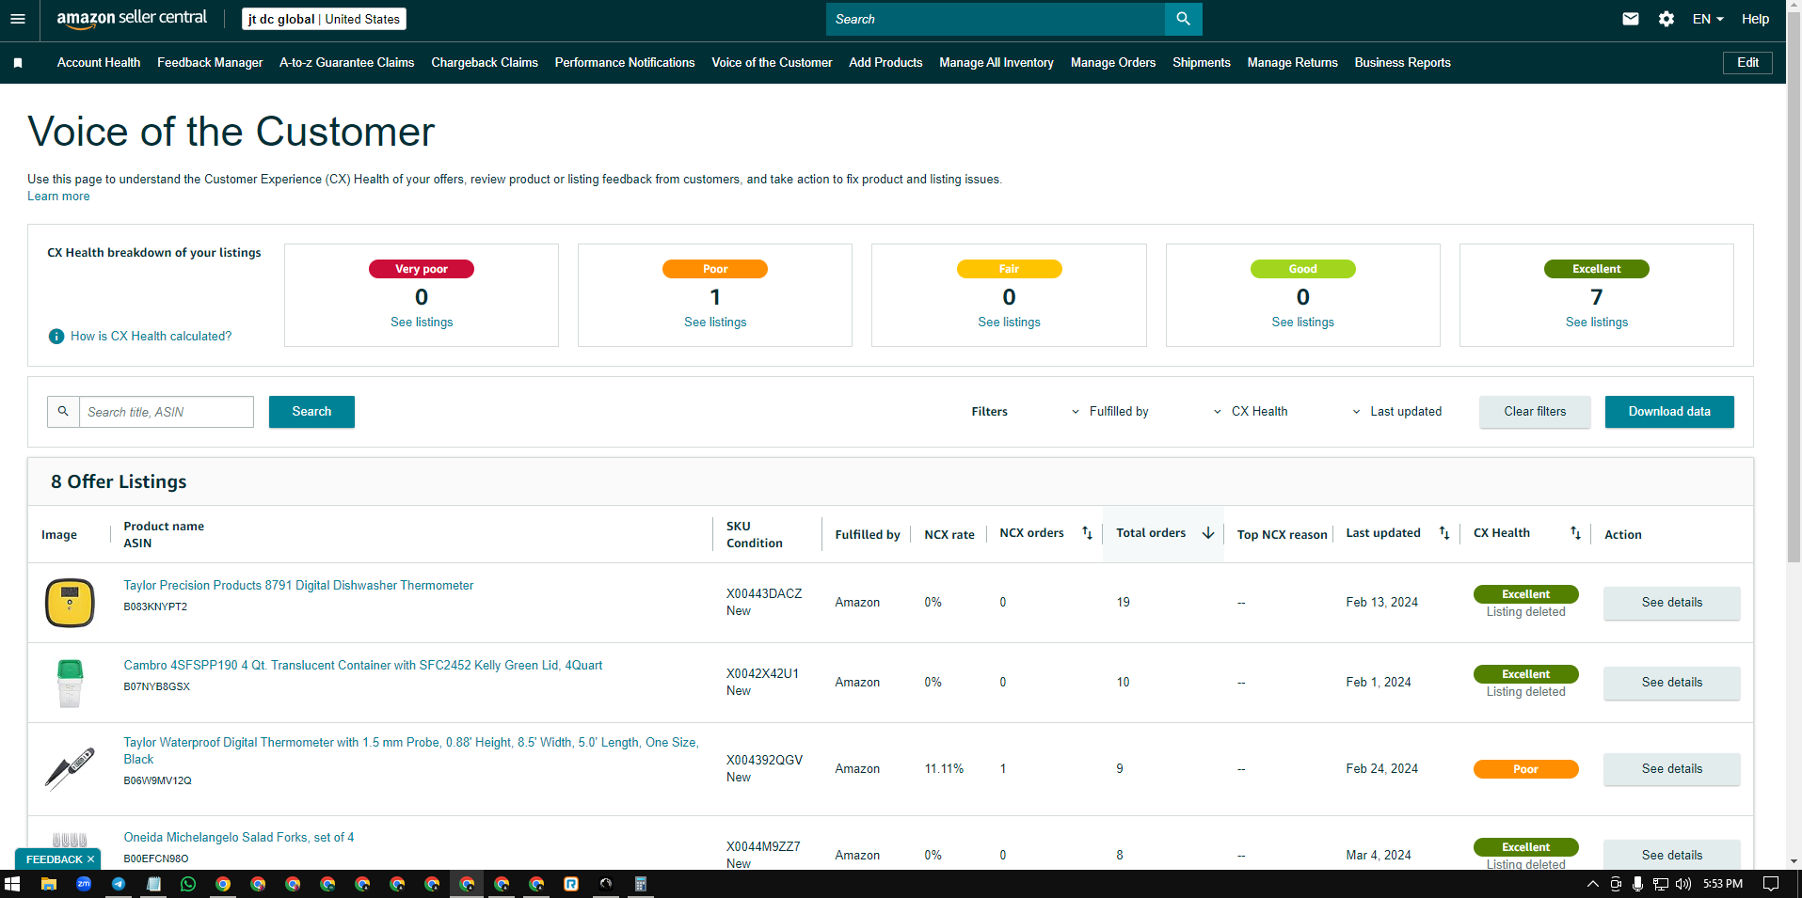Image resolution: width=1802 pixels, height=898 pixels.
Task: Open Windows Start menu
Action: tap(12, 884)
